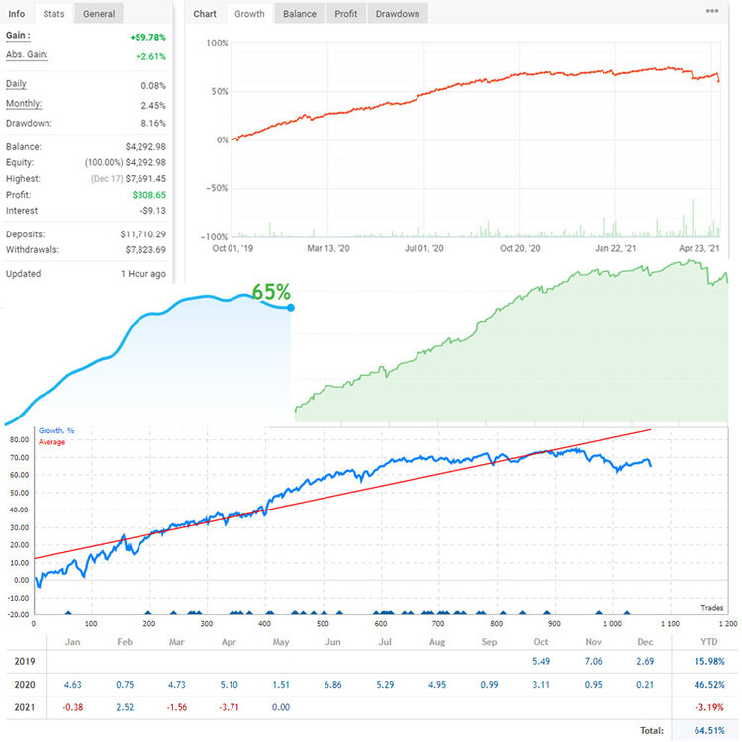Click the Monthly label
Screen dimensions: 742x742
(24, 103)
